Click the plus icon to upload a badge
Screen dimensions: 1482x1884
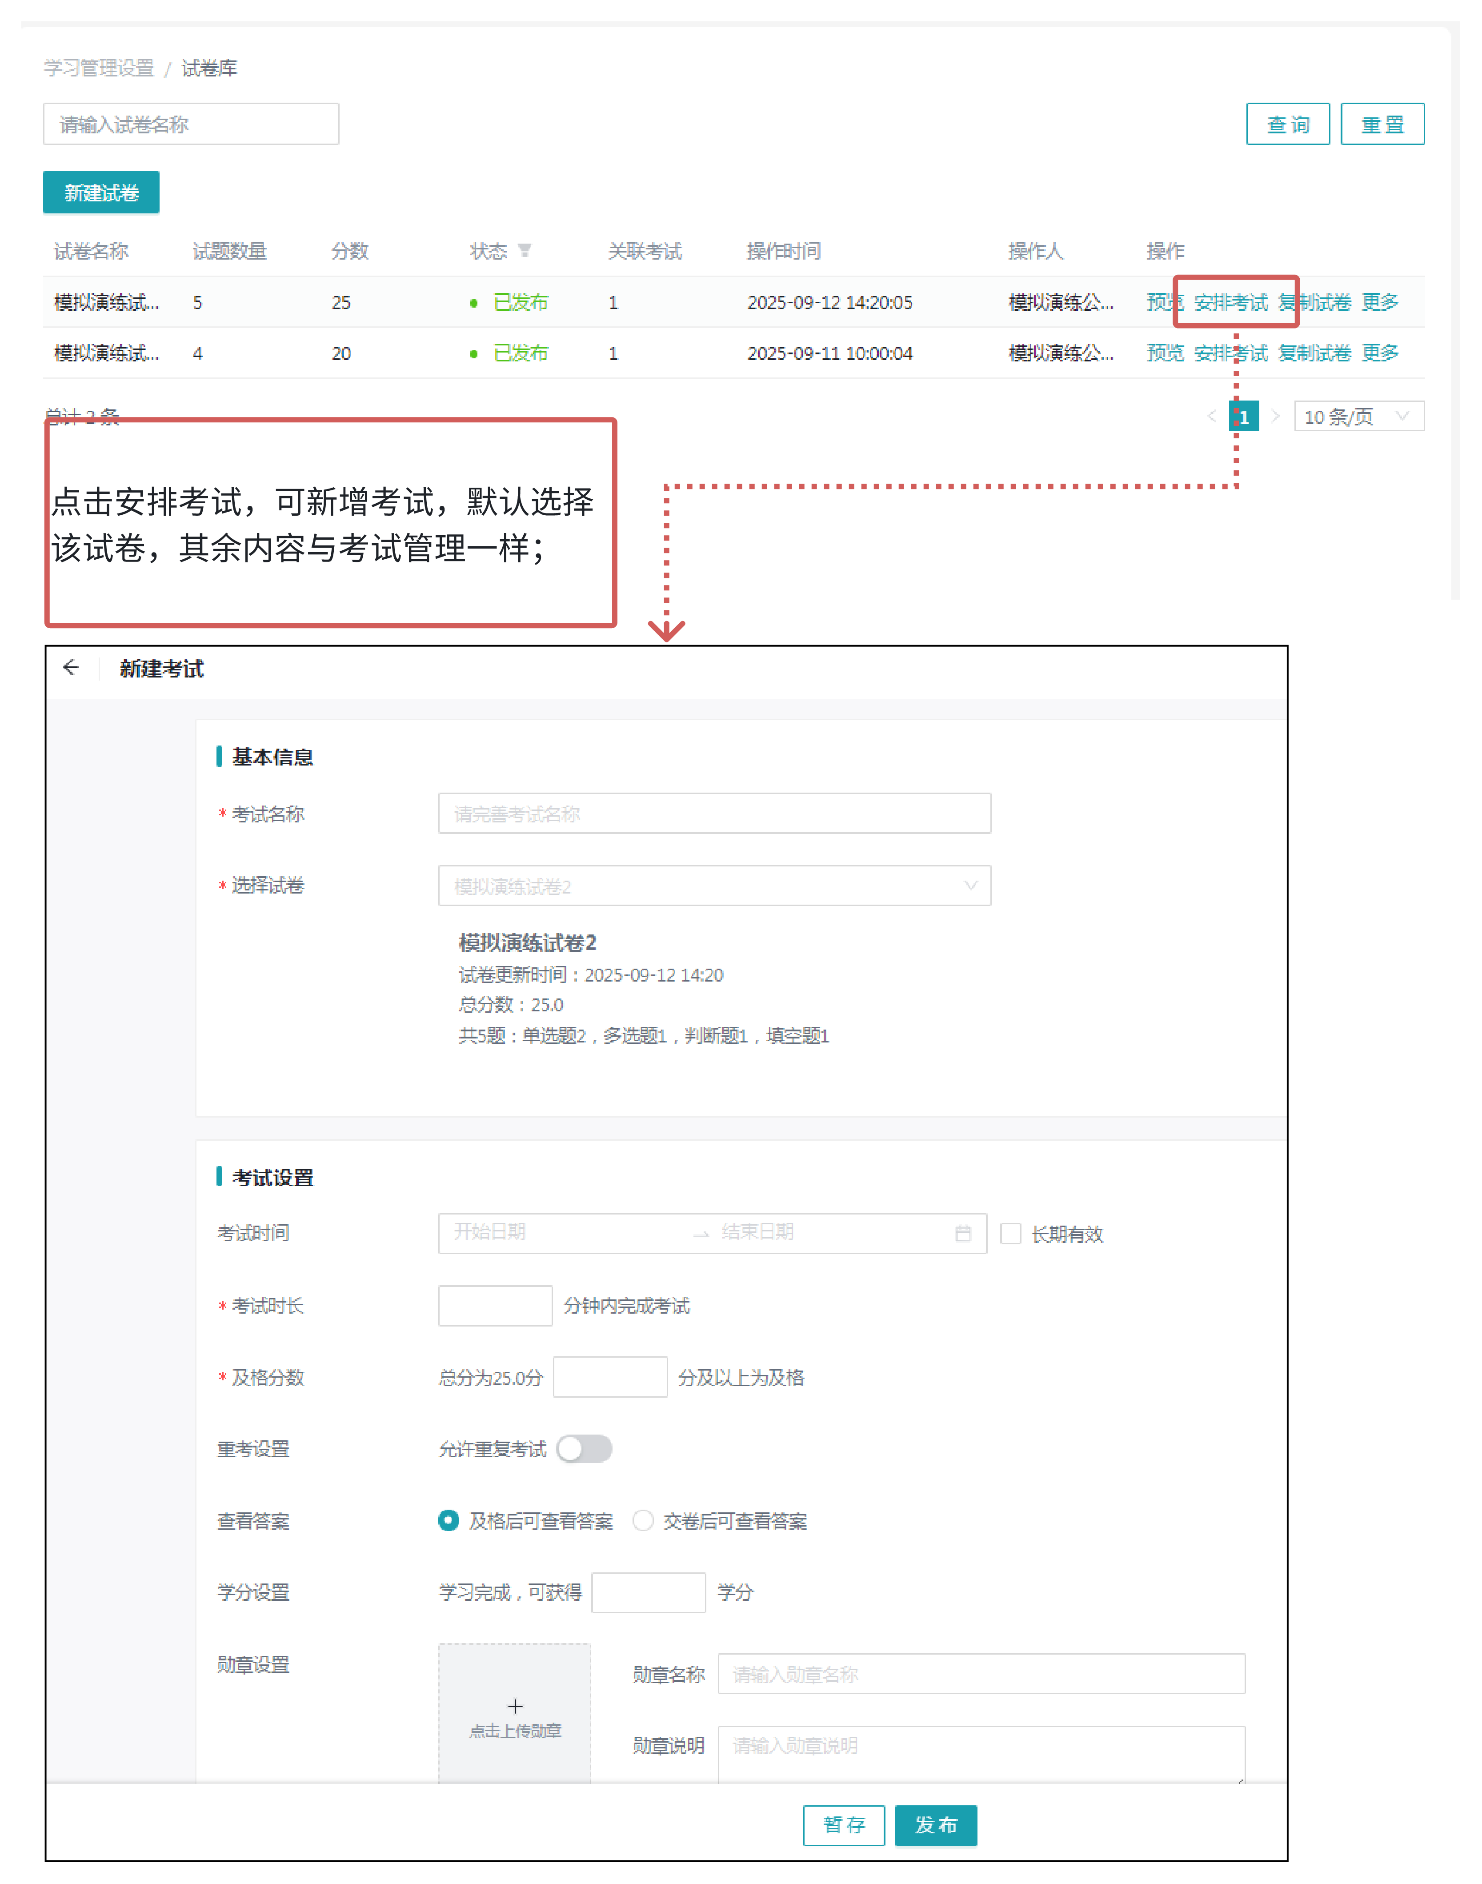point(515,1706)
